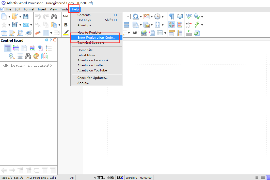The image size is (270, 180).
Task: Open Atlantis on YouTube link
Action: pos(92,70)
